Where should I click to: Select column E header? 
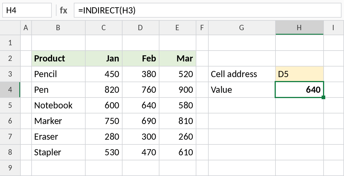(x=178, y=27)
